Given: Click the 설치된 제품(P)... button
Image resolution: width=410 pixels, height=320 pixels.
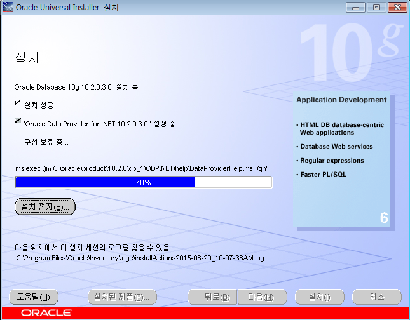Looking at the screenshot, I should coord(122,297).
